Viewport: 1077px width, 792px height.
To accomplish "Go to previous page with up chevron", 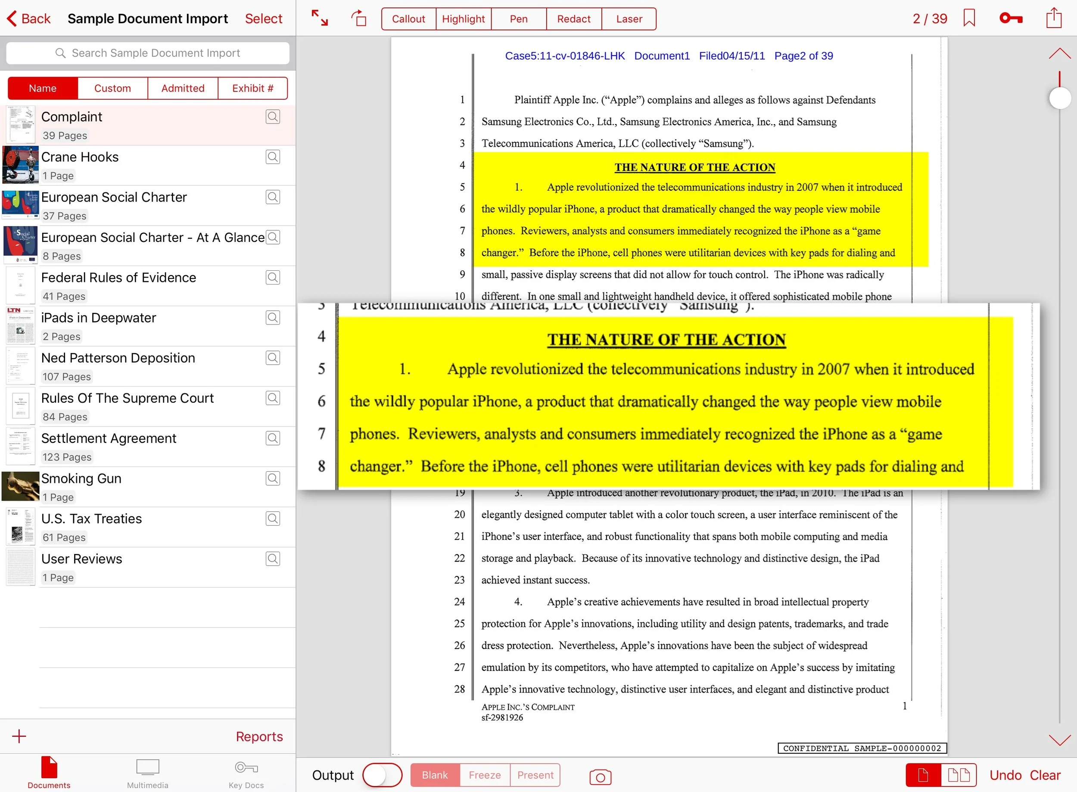I will 1059,53.
